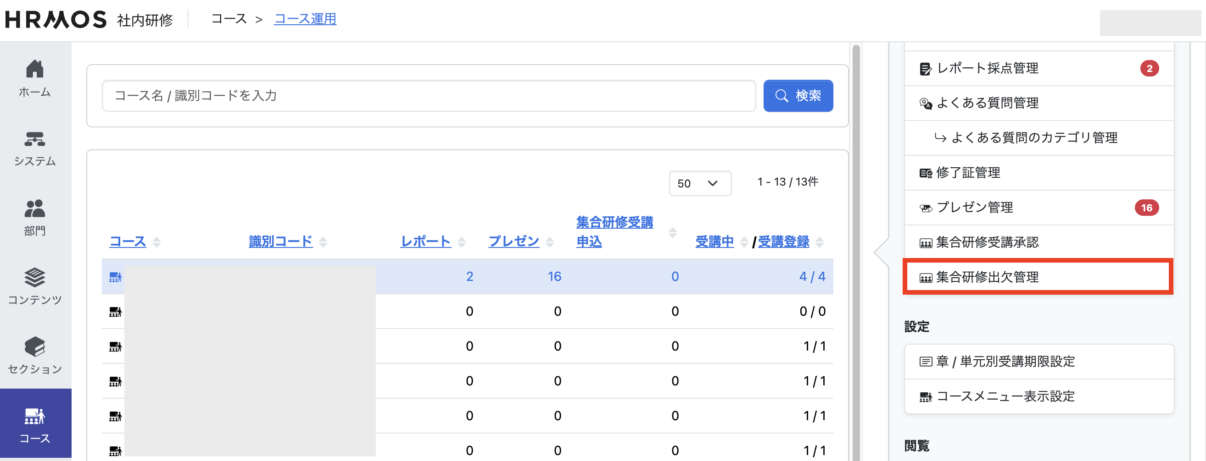Viewport: 1206px width, 461px height.
Task: Open the ホーム sidebar icon
Action: pos(34,77)
